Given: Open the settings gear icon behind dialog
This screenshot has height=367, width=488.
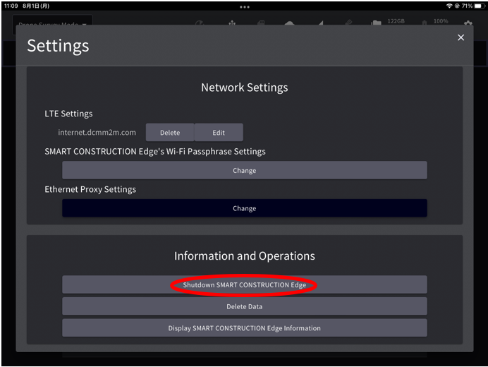Looking at the screenshot, I should point(468,23).
